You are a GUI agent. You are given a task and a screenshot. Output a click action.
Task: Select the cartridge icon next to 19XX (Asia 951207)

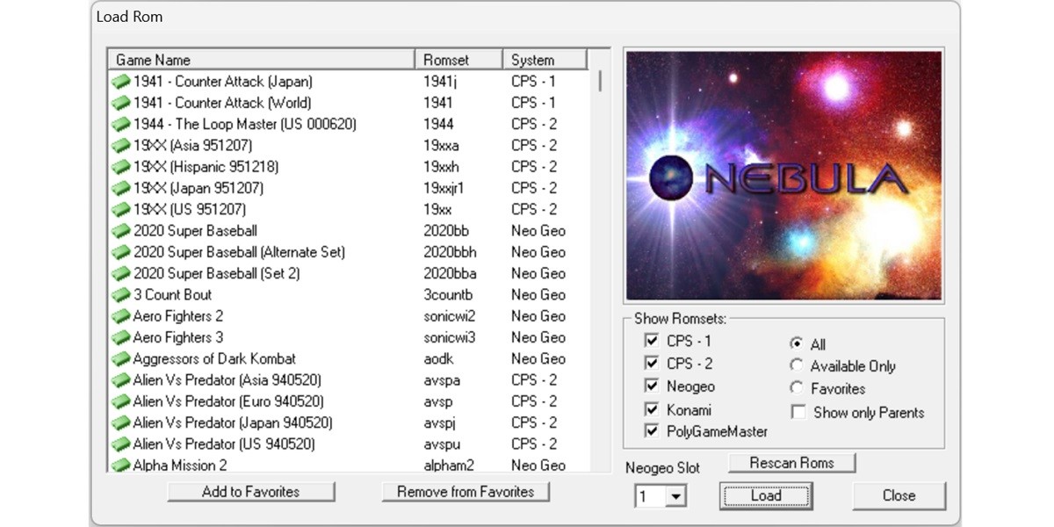tap(121, 145)
